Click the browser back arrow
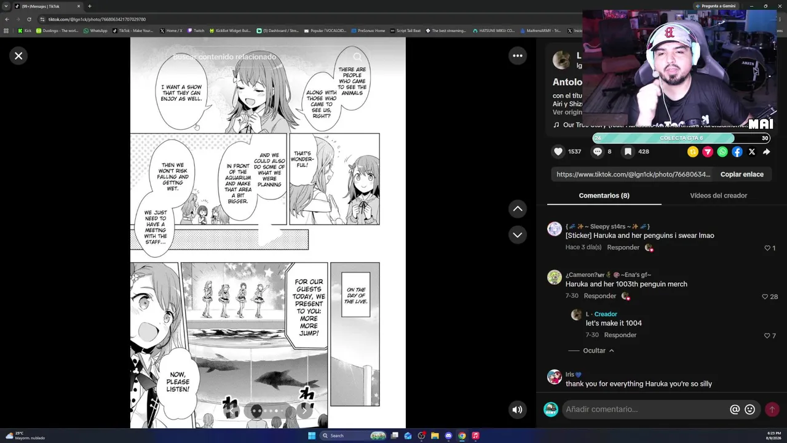Screen dimensions: 787x443 7,19
